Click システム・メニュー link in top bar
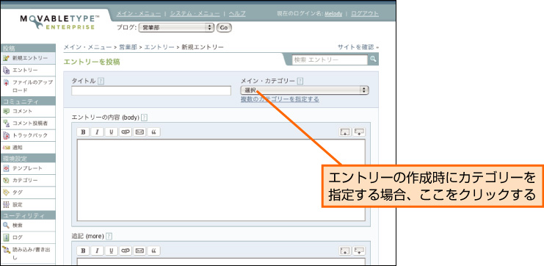The height and width of the screenshot is (266, 544). (195, 13)
